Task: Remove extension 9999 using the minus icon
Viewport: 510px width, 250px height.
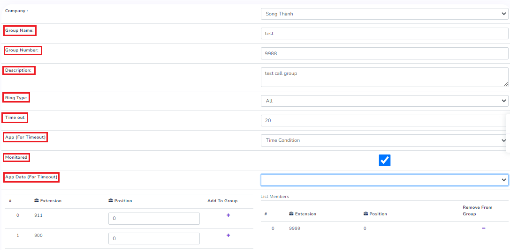Action: (x=483, y=228)
